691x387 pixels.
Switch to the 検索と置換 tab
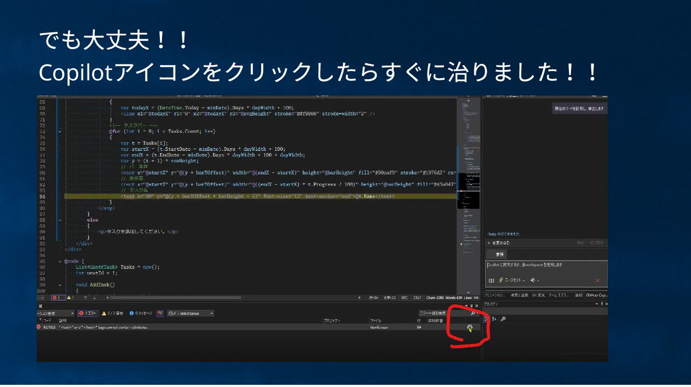click(520, 295)
